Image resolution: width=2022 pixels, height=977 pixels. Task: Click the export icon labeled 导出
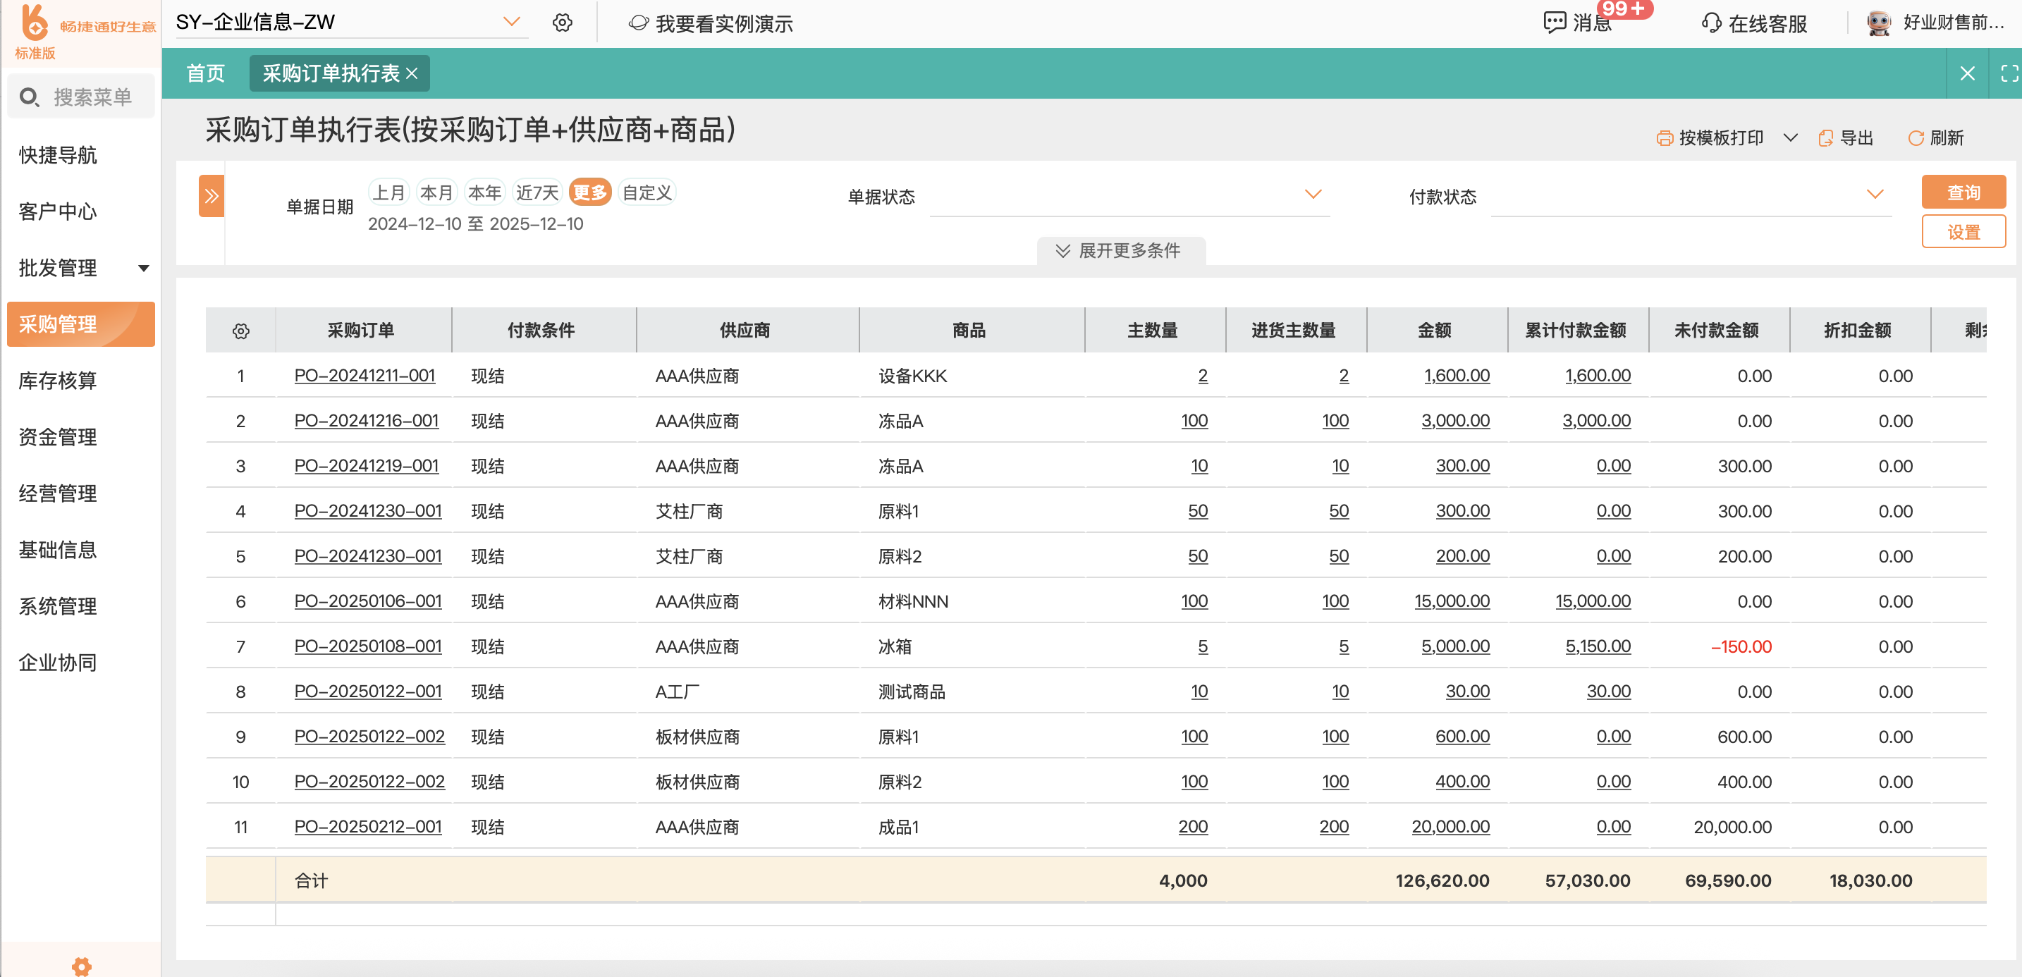click(1826, 138)
